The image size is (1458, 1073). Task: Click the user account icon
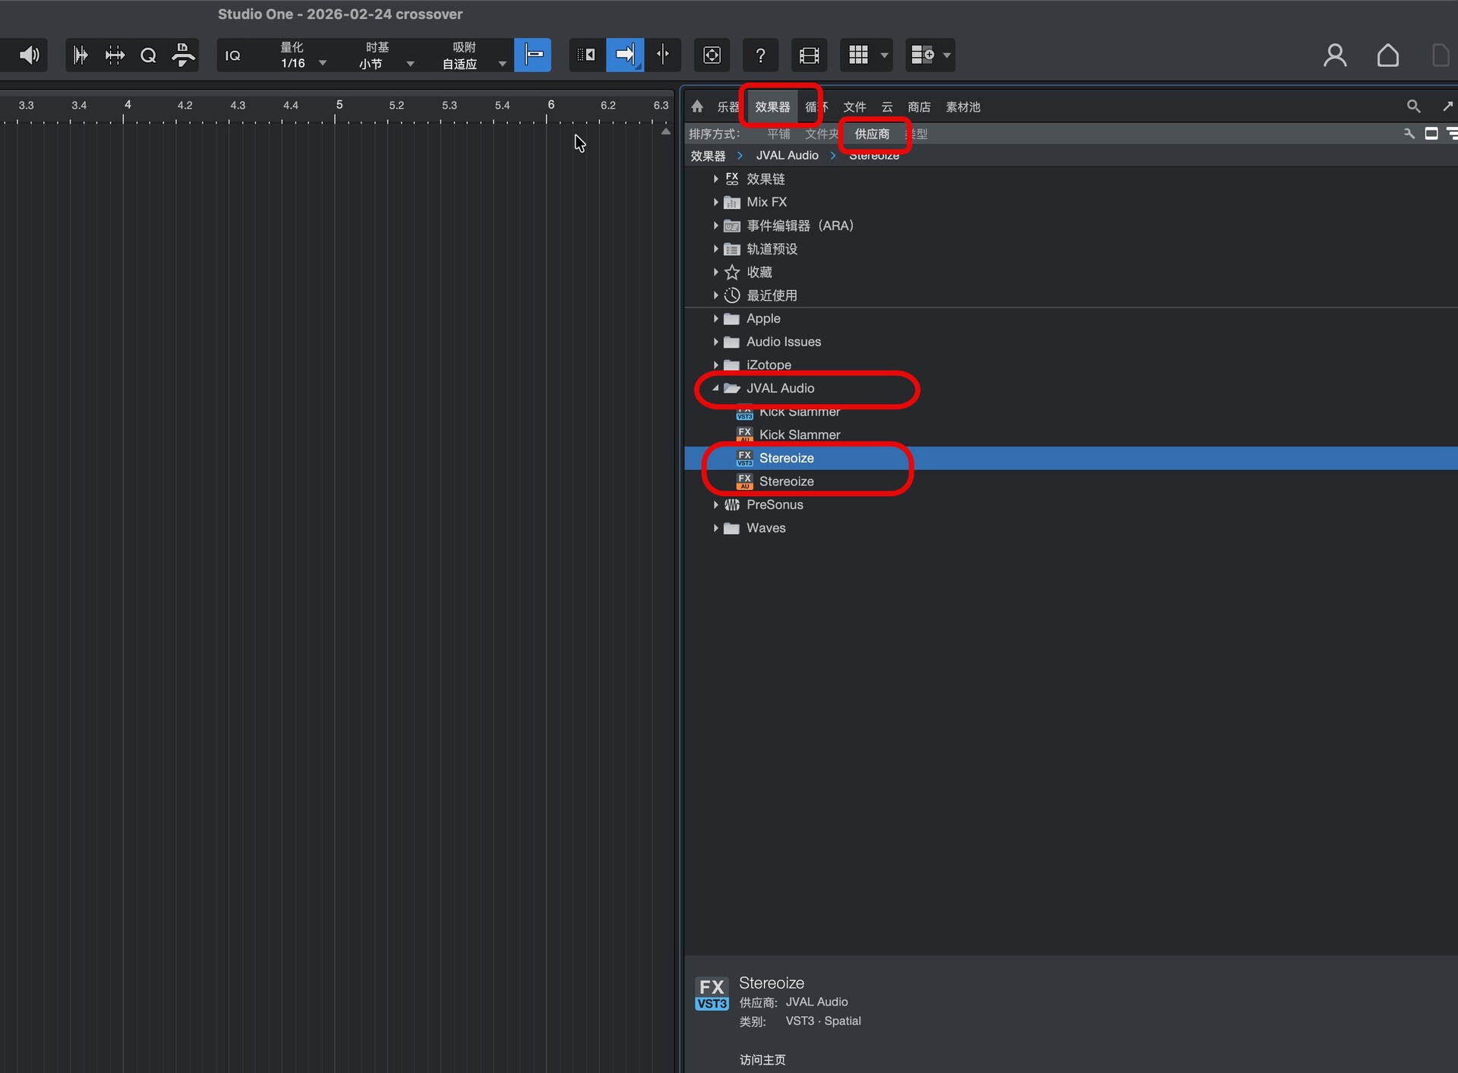point(1334,55)
